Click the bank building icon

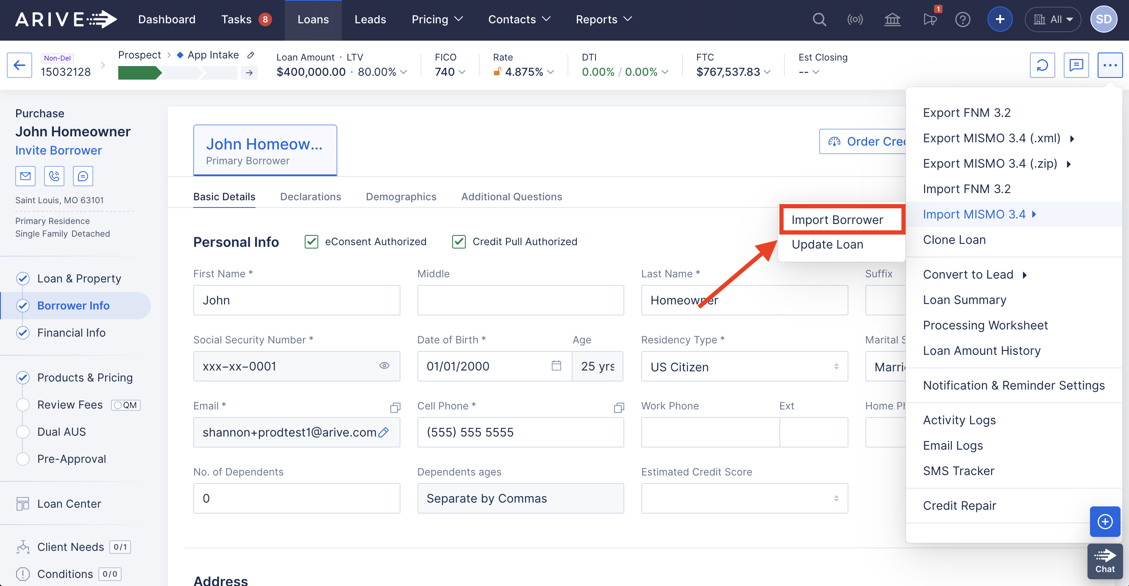point(892,20)
